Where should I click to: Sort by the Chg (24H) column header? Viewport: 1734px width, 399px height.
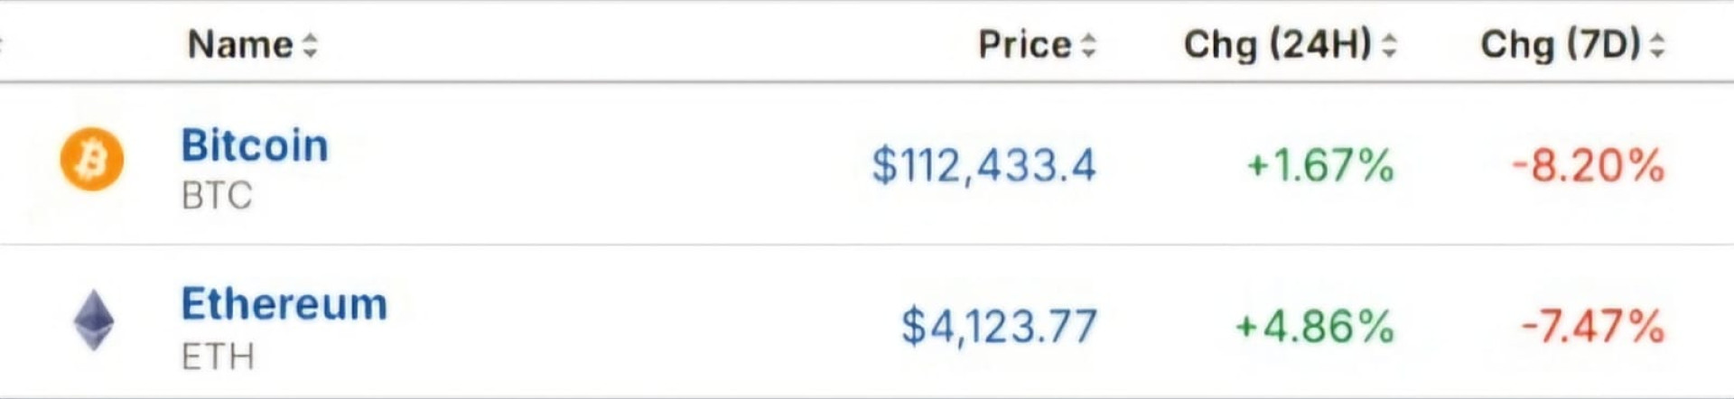(1277, 44)
